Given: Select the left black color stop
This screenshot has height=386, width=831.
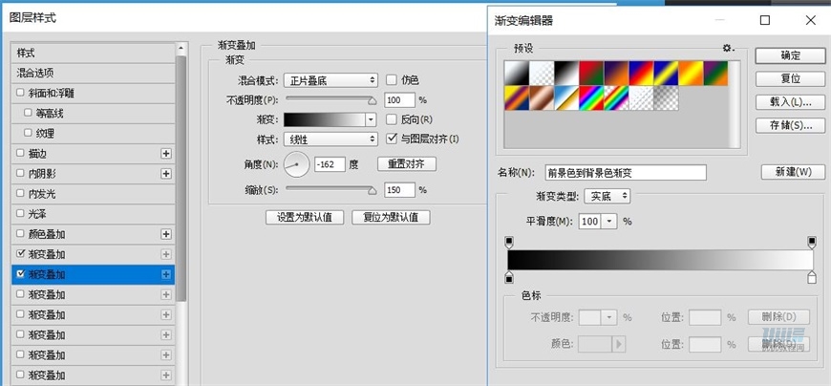Looking at the screenshot, I should (508, 277).
